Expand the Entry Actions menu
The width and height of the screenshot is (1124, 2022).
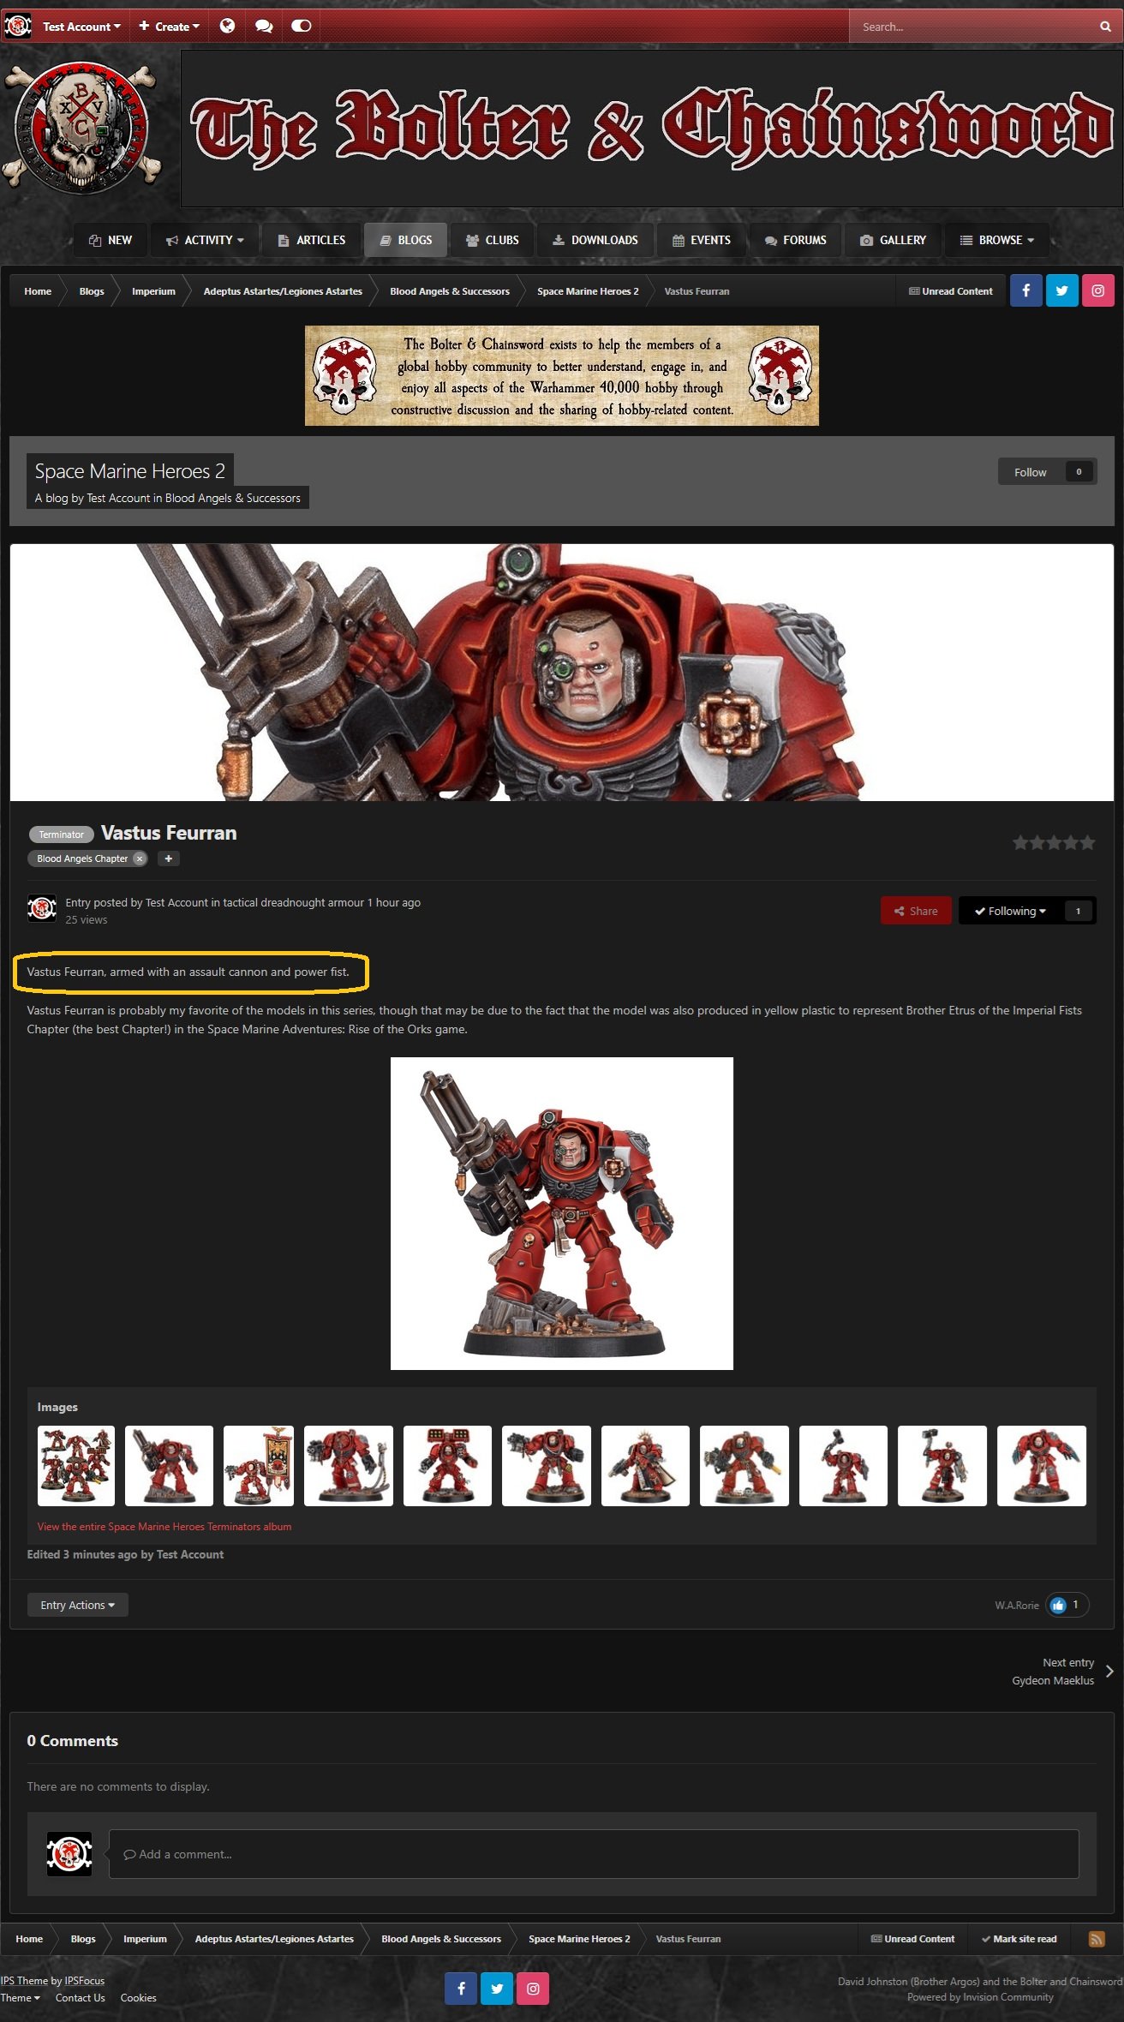(x=77, y=1605)
